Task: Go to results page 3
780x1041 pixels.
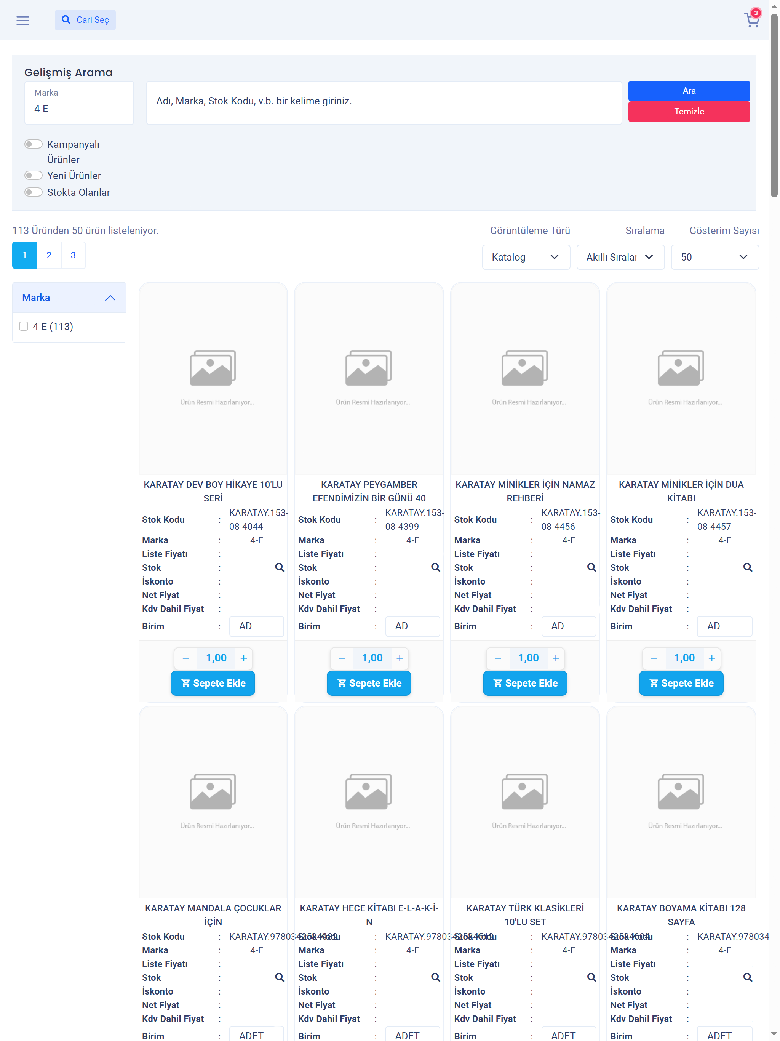Action: (73, 255)
